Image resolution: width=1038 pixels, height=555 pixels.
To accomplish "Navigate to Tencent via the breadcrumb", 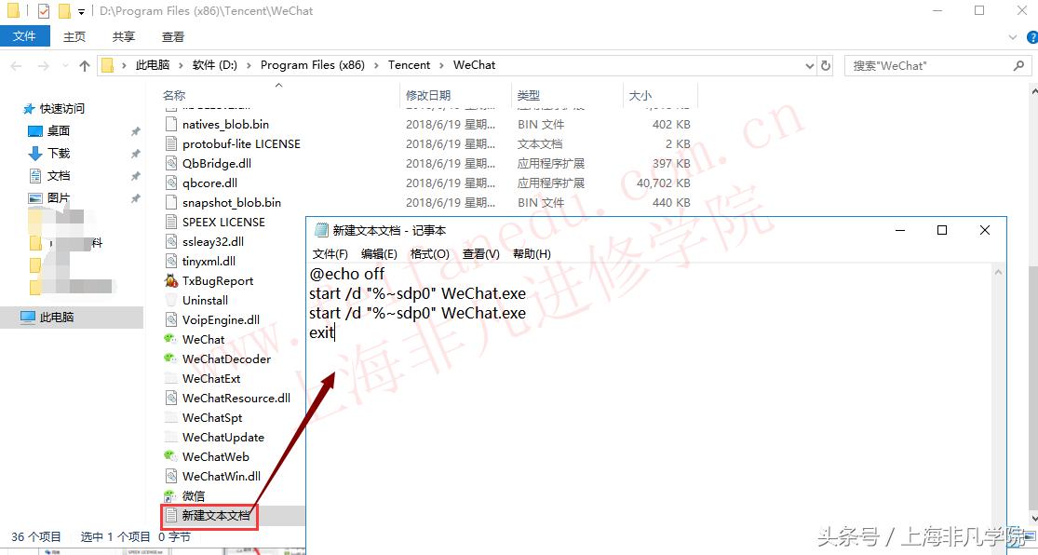I will (x=409, y=64).
